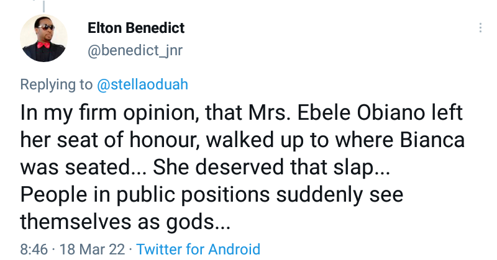This screenshot has width=497, height=260.
Task: Open the Elton Benedict display name
Action: [x=136, y=29]
